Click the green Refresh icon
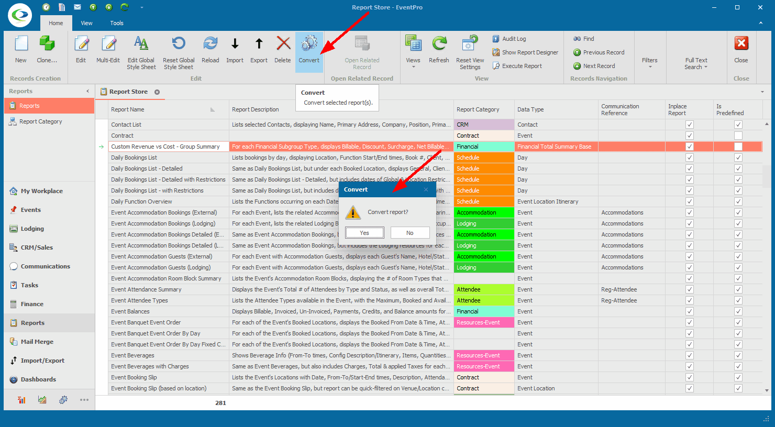The image size is (775, 427). [439, 44]
